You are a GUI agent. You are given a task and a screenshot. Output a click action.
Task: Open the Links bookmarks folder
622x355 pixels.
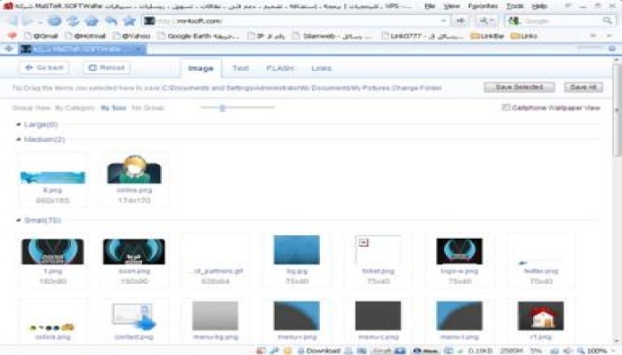[x=524, y=36]
